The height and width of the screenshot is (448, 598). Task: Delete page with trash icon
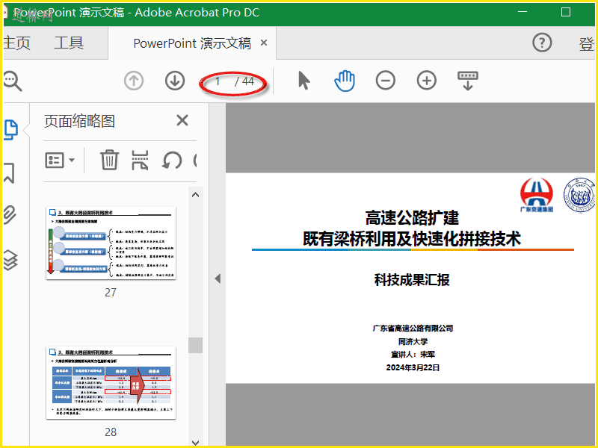pos(109,160)
